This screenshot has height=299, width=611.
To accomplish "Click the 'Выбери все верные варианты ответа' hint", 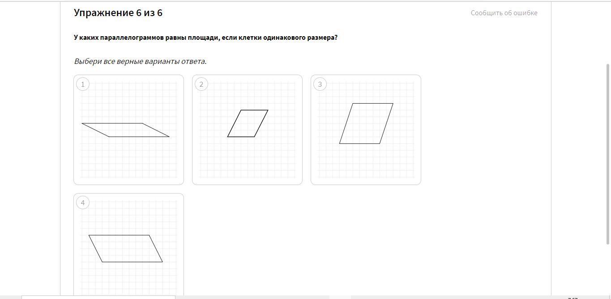I will (140, 61).
